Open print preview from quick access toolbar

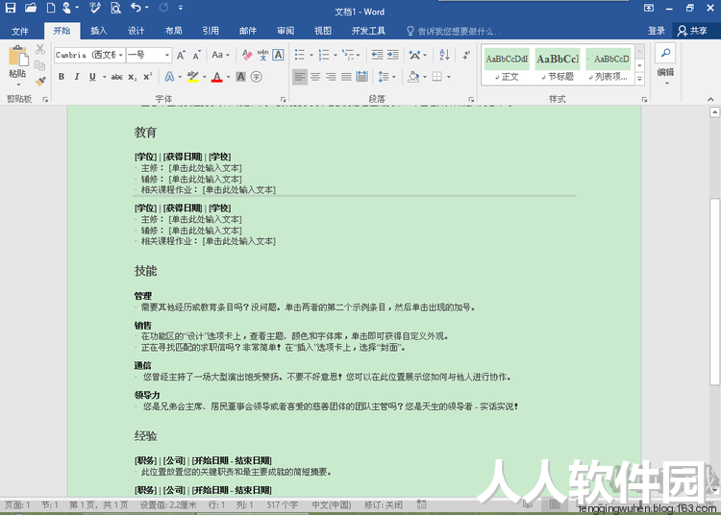click(115, 8)
